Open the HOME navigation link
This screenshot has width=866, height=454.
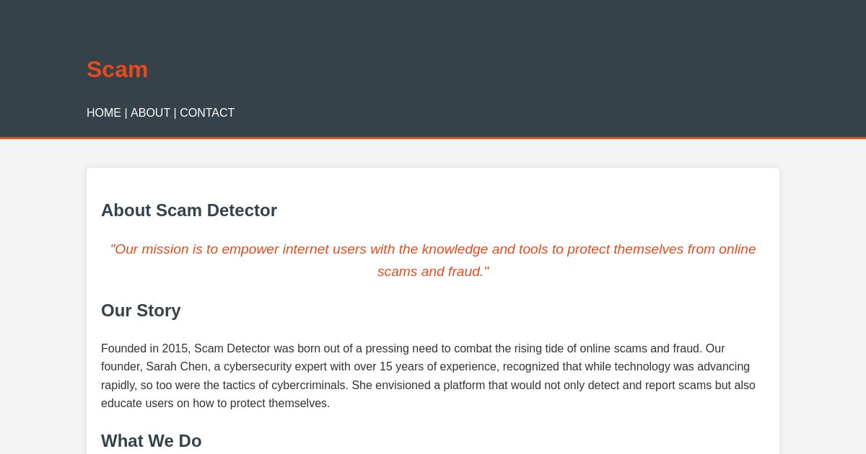click(x=104, y=113)
